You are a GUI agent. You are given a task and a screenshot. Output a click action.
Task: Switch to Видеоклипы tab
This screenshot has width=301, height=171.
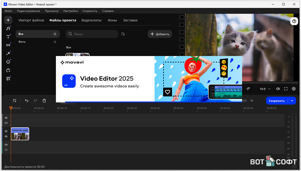(91, 20)
